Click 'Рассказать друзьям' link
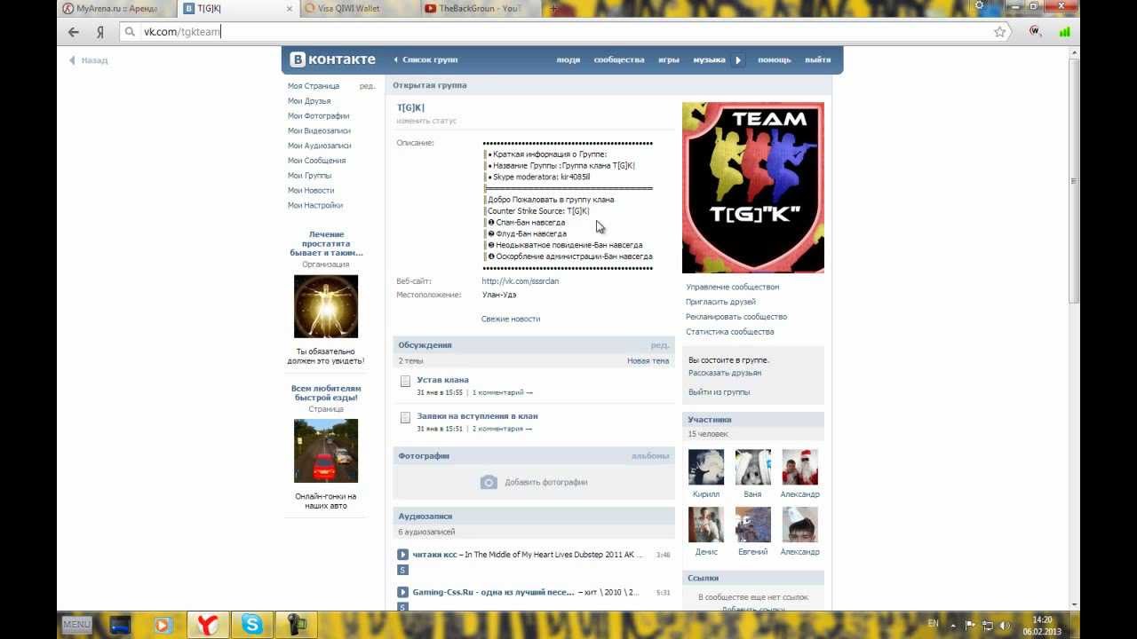Image resolution: width=1137 pixels, height=639 pixels. (x=725, y=373)
